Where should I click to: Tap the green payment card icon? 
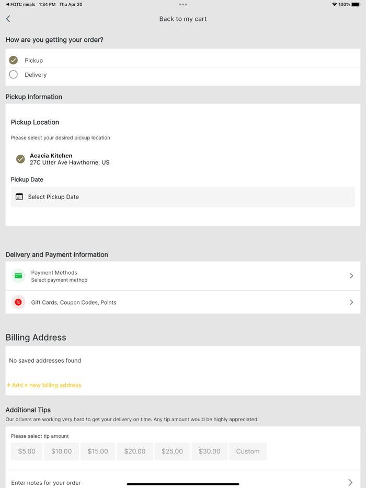pos(18,276)
